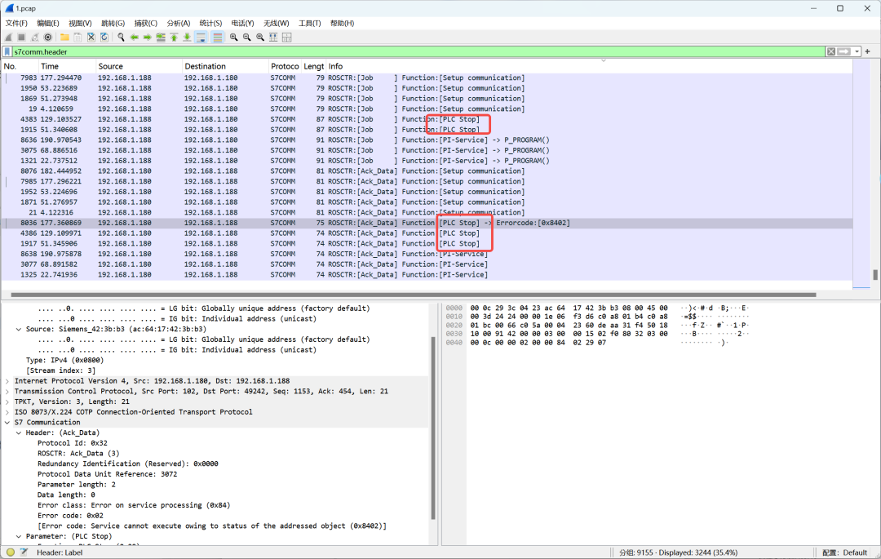Clear the display filter X button
The width and height of the screenshot is (881, 559).
[x=831, y=51]
